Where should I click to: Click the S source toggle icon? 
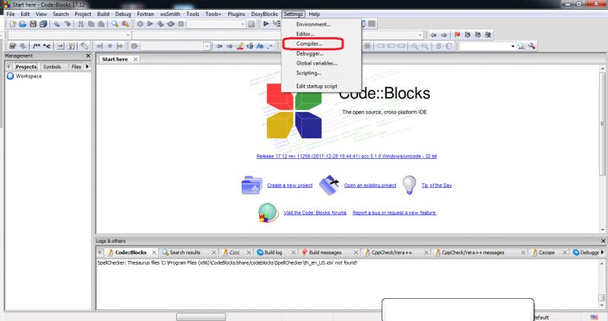[439, 46]
